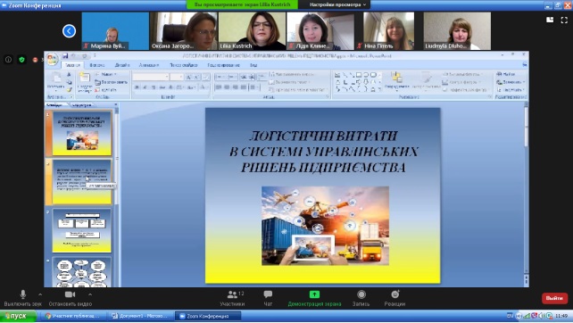Screen dimensions: 573x323
Task: Open the Выделить select dropdown
Action: tap(511, 89)
